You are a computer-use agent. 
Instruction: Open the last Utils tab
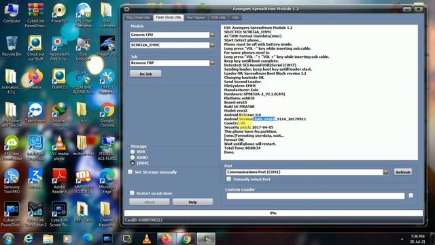pos(235,18)
